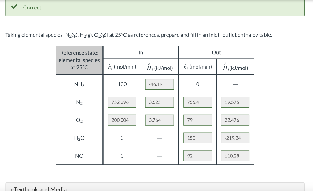Click the Reference state header cell
This screenshot has height=191, width=313.
point(79,60)
